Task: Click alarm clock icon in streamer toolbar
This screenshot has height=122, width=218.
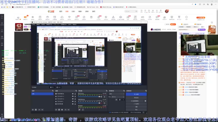Action: (55, 17)
